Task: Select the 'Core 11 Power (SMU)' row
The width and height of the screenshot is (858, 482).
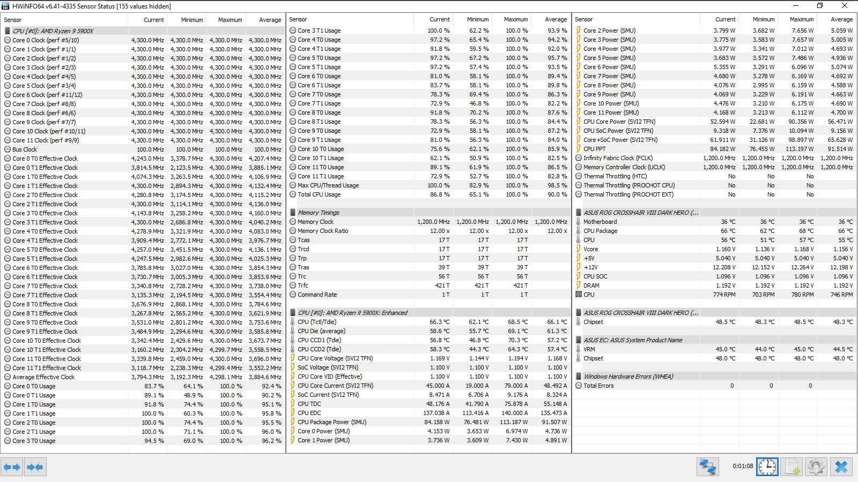Action: coord(714,112)
